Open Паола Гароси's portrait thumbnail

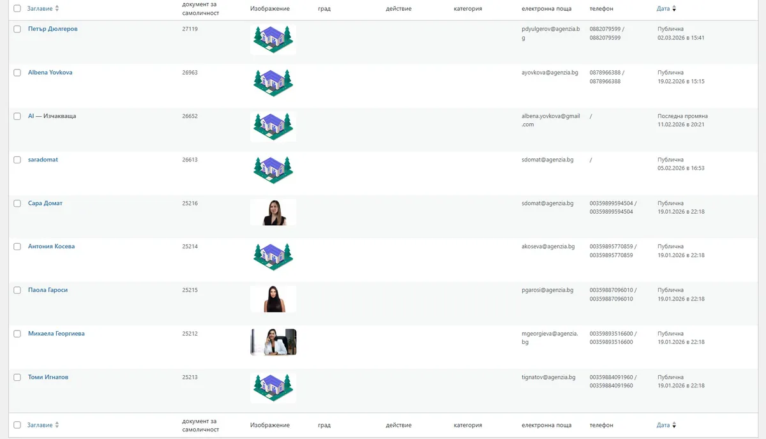273,299
